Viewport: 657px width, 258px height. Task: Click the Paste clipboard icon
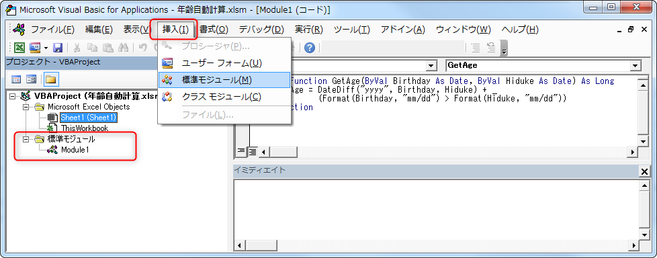coord(108,48)
